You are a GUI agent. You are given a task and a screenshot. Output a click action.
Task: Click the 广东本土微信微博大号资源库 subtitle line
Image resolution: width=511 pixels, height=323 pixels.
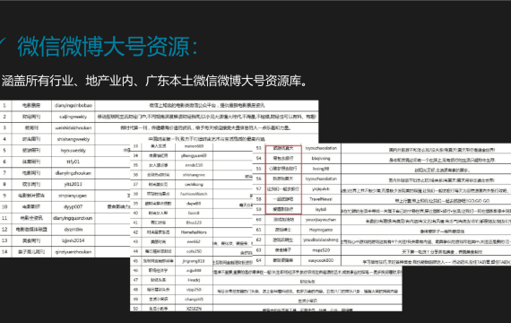click(x=154, y=81)
